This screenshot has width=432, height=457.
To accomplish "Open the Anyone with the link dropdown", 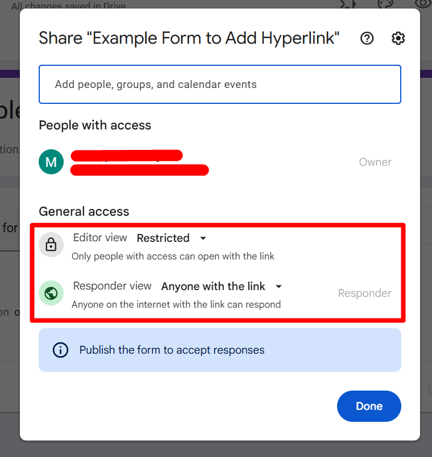I will coord(221,287).
